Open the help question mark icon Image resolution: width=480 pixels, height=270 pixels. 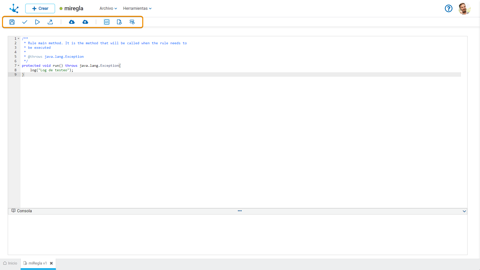pyautogui.click(x=448, y=8)
